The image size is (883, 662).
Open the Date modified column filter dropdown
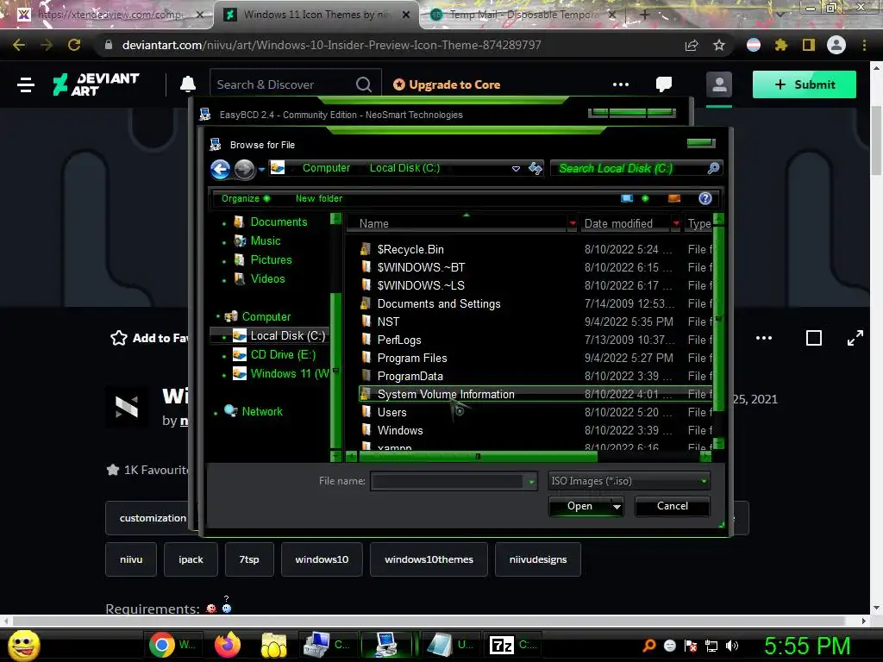676,223
